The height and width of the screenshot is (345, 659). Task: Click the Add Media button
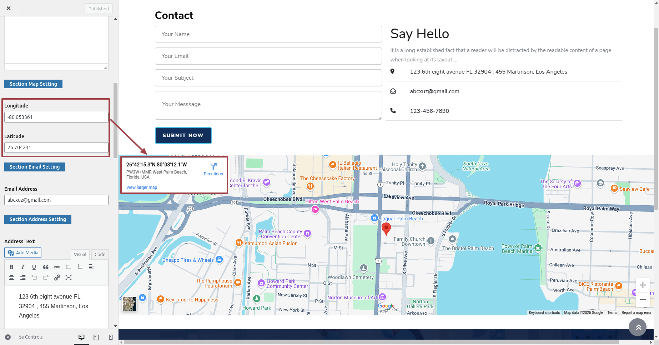23,252
